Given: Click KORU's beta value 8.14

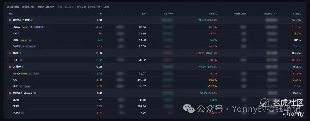Looking at the screenshot, I should point(99,113).
